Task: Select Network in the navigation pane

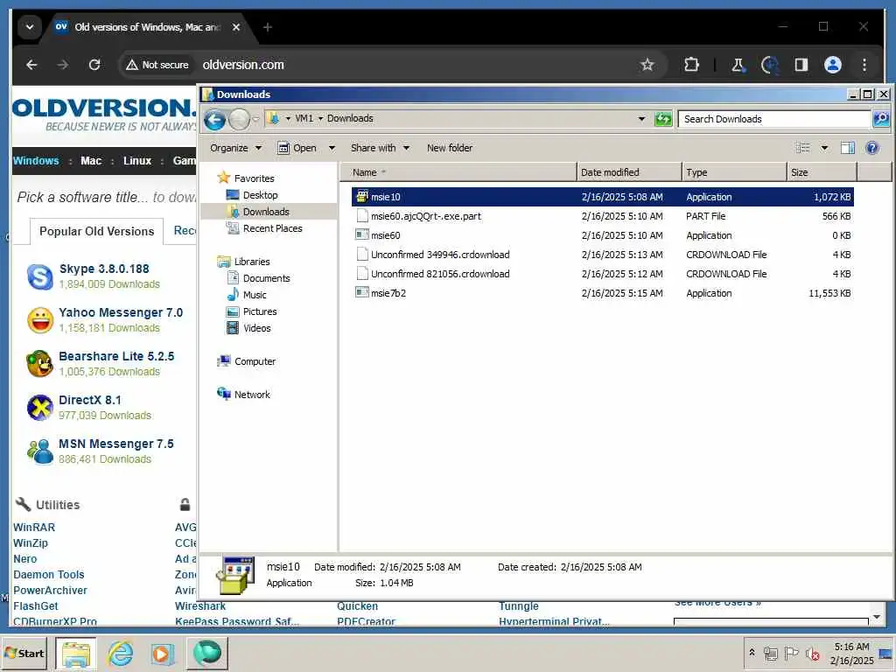Action: coord(252,395)
